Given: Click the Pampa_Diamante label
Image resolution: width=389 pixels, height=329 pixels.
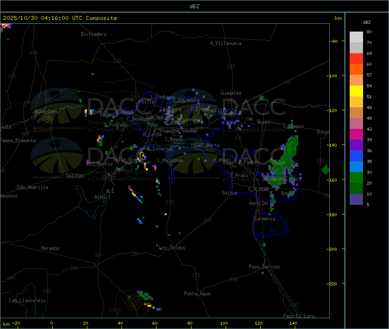Looking at the screenshot, I should pyautogui.click(x=18, y=141).
